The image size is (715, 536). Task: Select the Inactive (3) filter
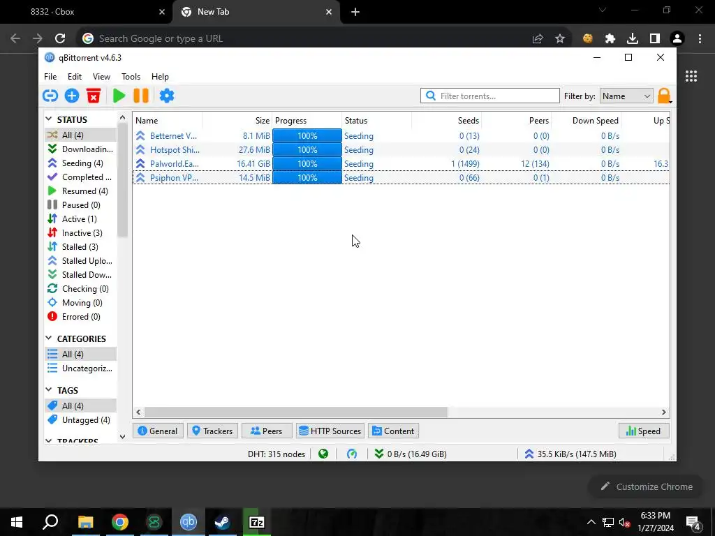(x=81, y=233)
